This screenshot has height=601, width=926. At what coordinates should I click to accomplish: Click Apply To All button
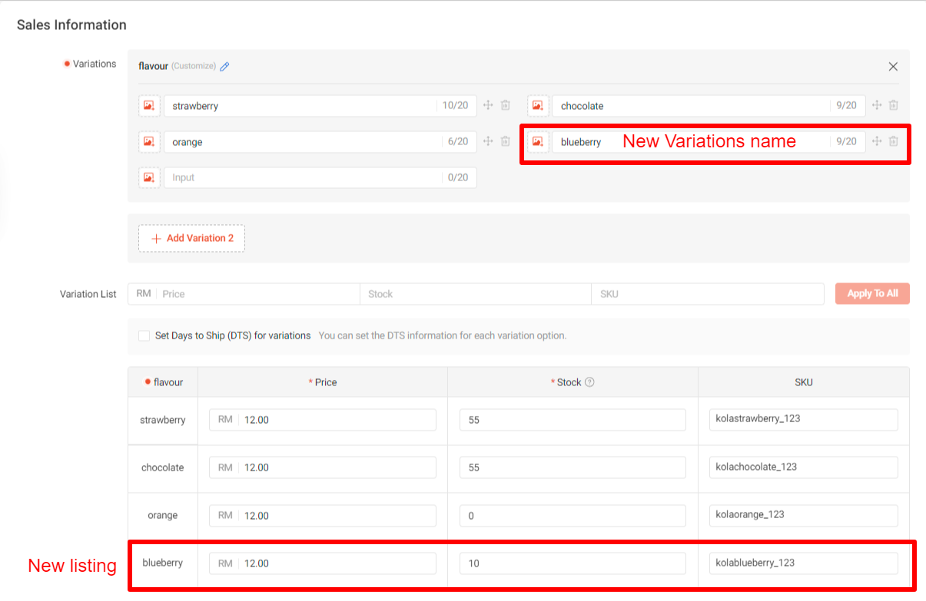pyautogui.click(x=872, y=293)
